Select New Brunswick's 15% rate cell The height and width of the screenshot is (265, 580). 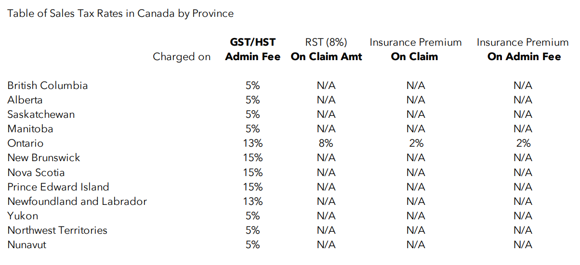point(253,158)
